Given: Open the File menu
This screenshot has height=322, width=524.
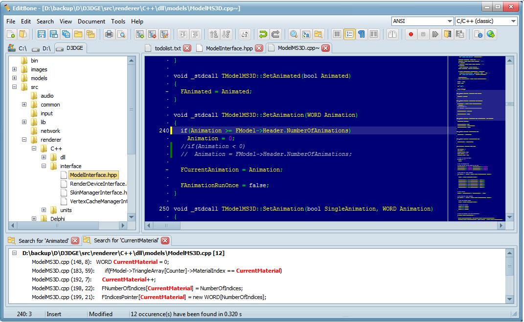Looking at the screenshot, I should pos(11,21).
